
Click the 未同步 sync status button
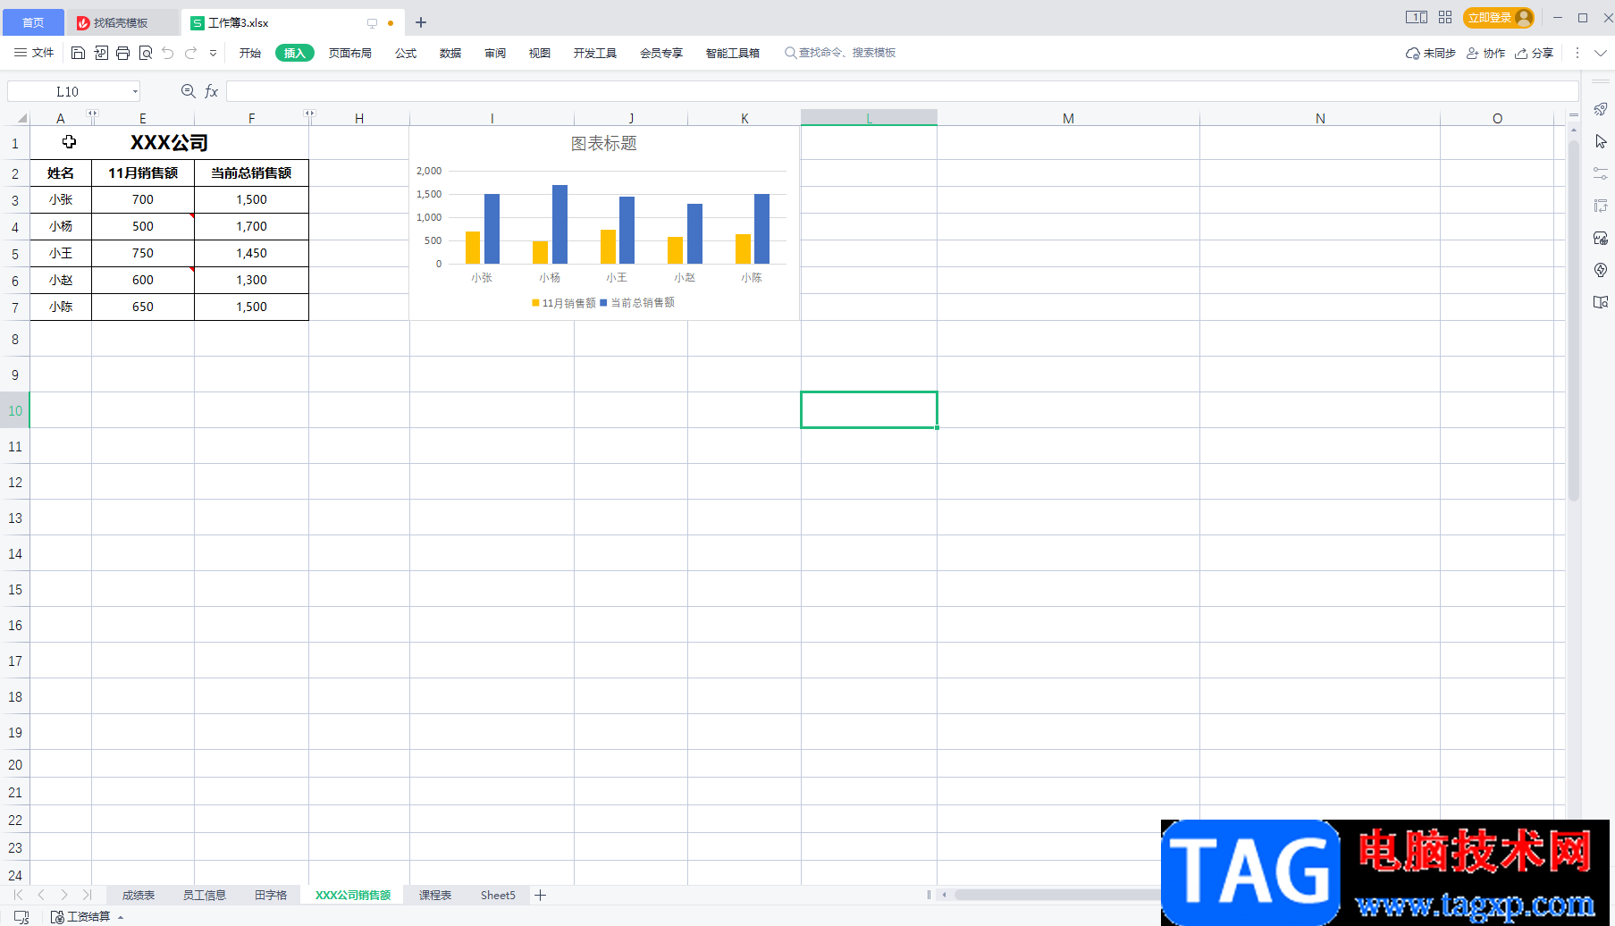[1431, 53]
